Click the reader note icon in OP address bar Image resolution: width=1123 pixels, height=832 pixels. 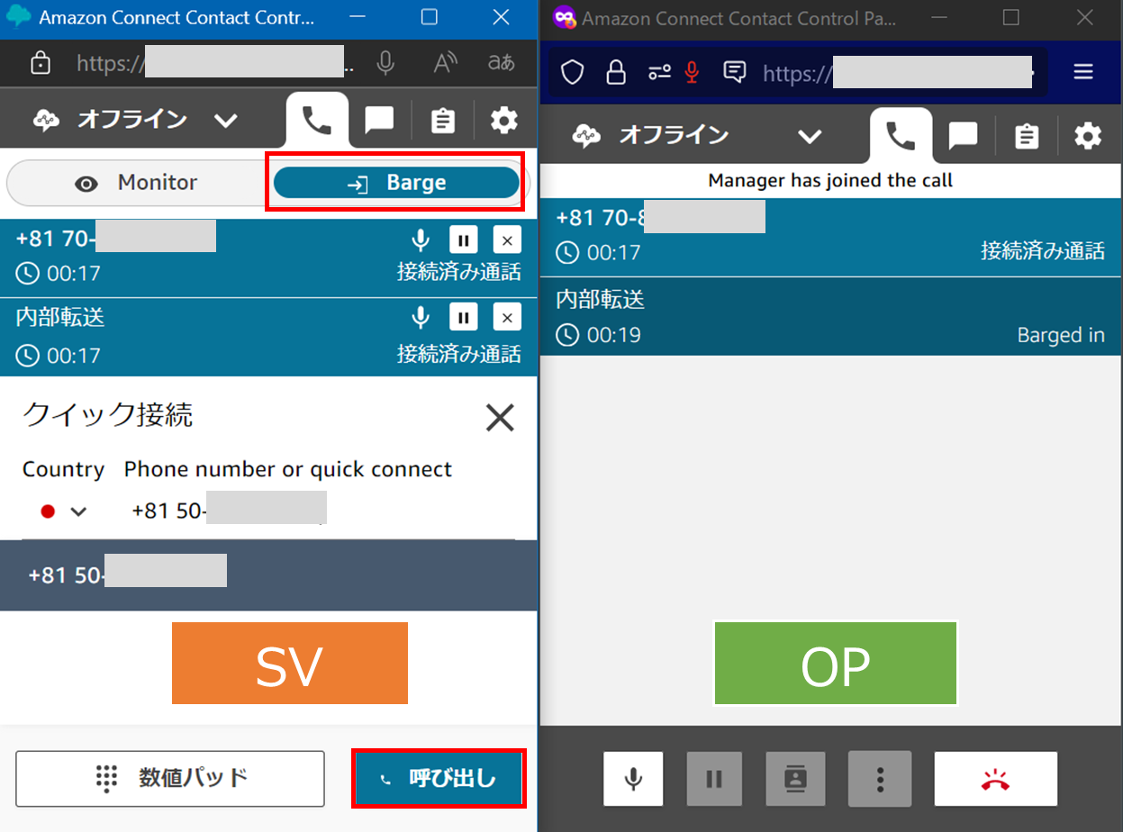735,72
